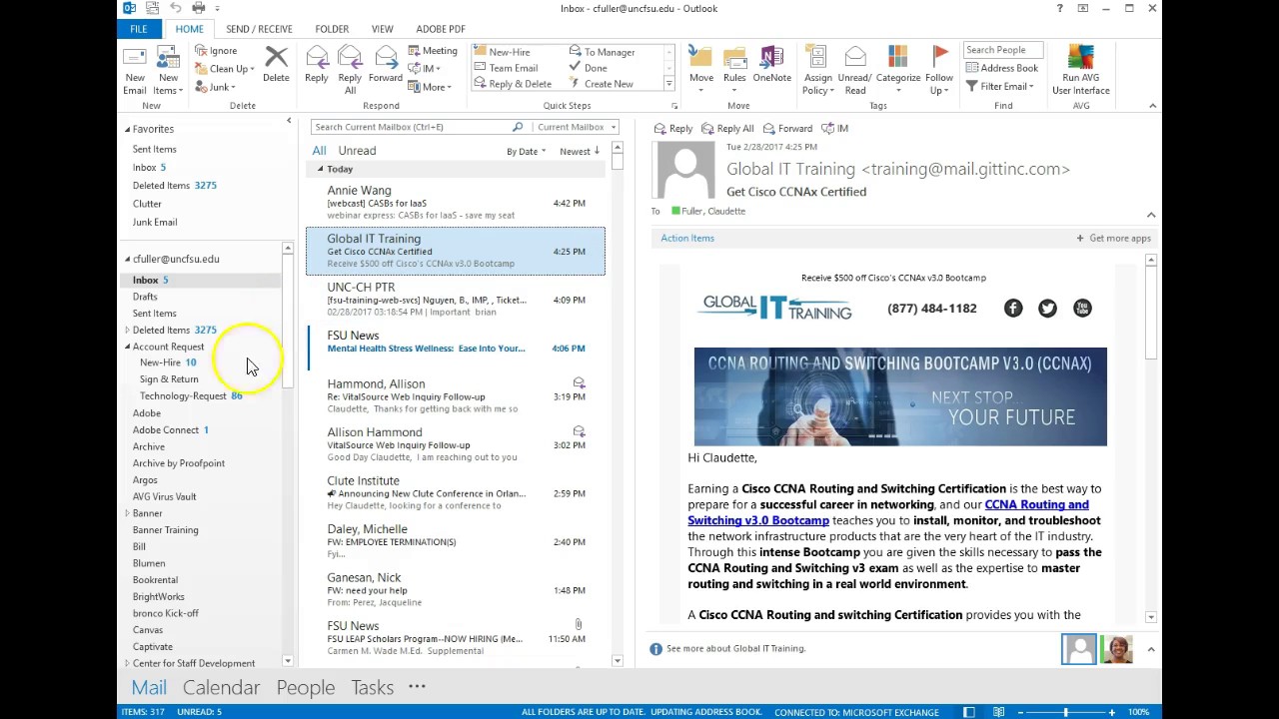1279x719 pixels.
Task: Click the Reply icon in Respond group
Action: pyautogui.click(x=317, y=58)
